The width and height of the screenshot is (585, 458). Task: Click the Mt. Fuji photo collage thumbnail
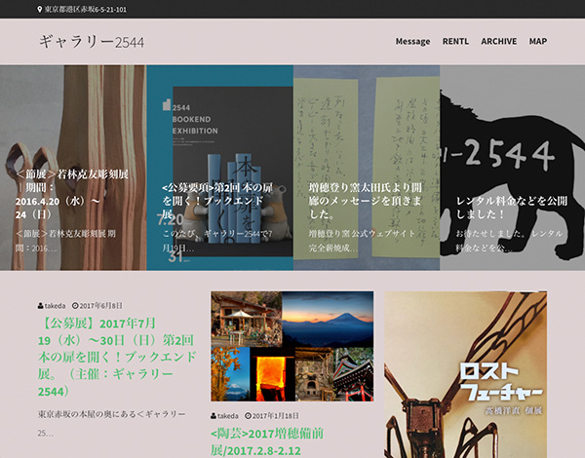(x=292, y=346)
